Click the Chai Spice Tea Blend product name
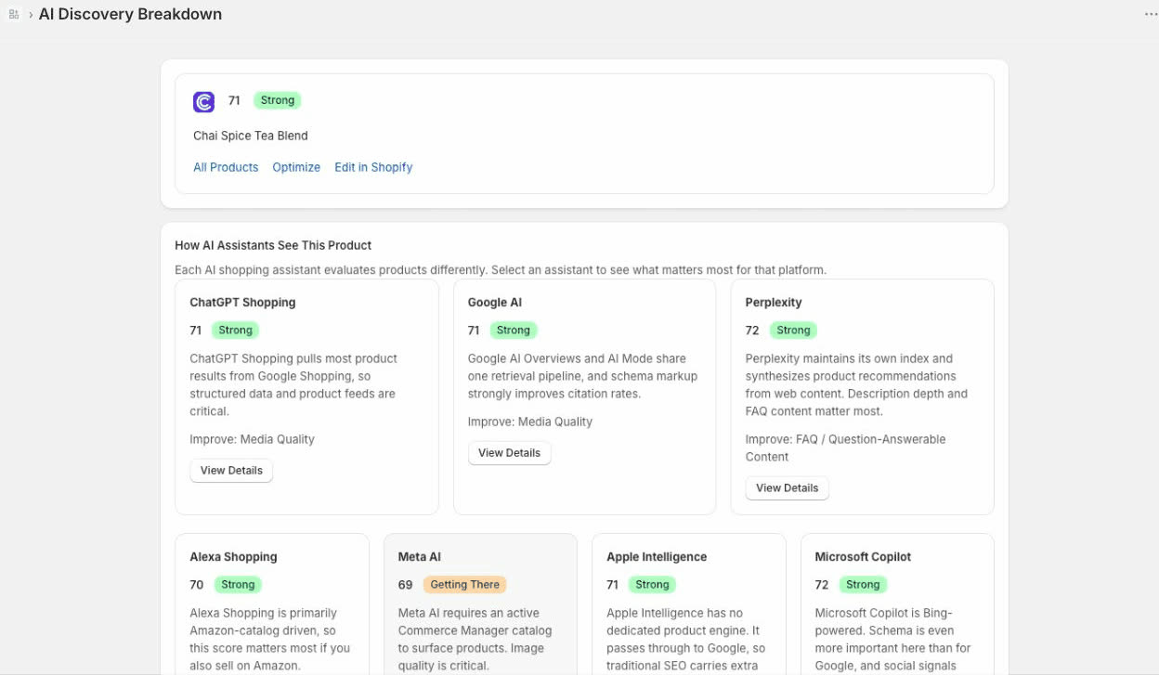 [251, 136]
